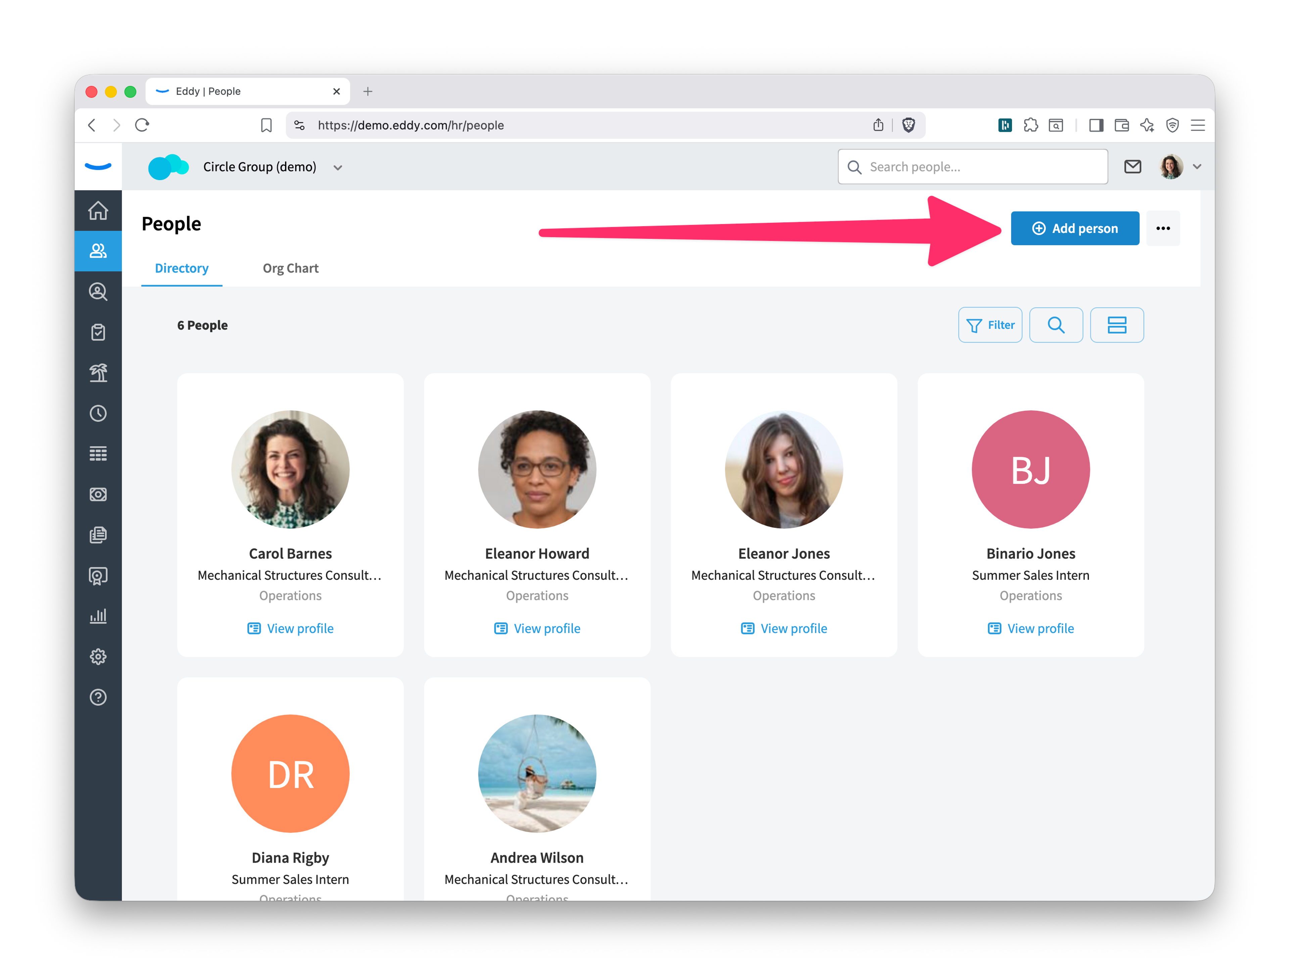
Task: Switch to the Org Chart tab
Action: pos(290,268)
